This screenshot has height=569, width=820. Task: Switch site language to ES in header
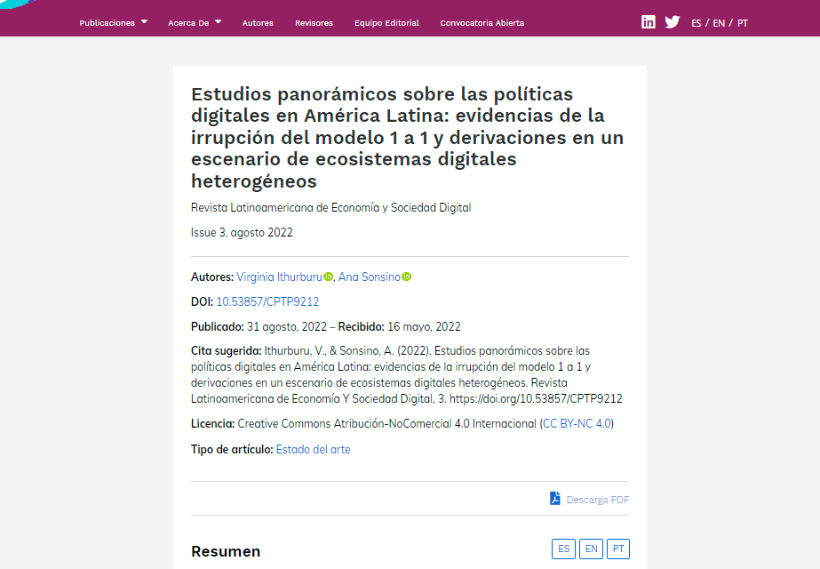(x=697, y=23)
